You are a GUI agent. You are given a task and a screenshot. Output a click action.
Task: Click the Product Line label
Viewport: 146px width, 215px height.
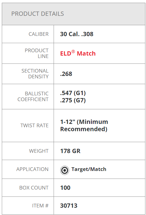click(37, 53)
